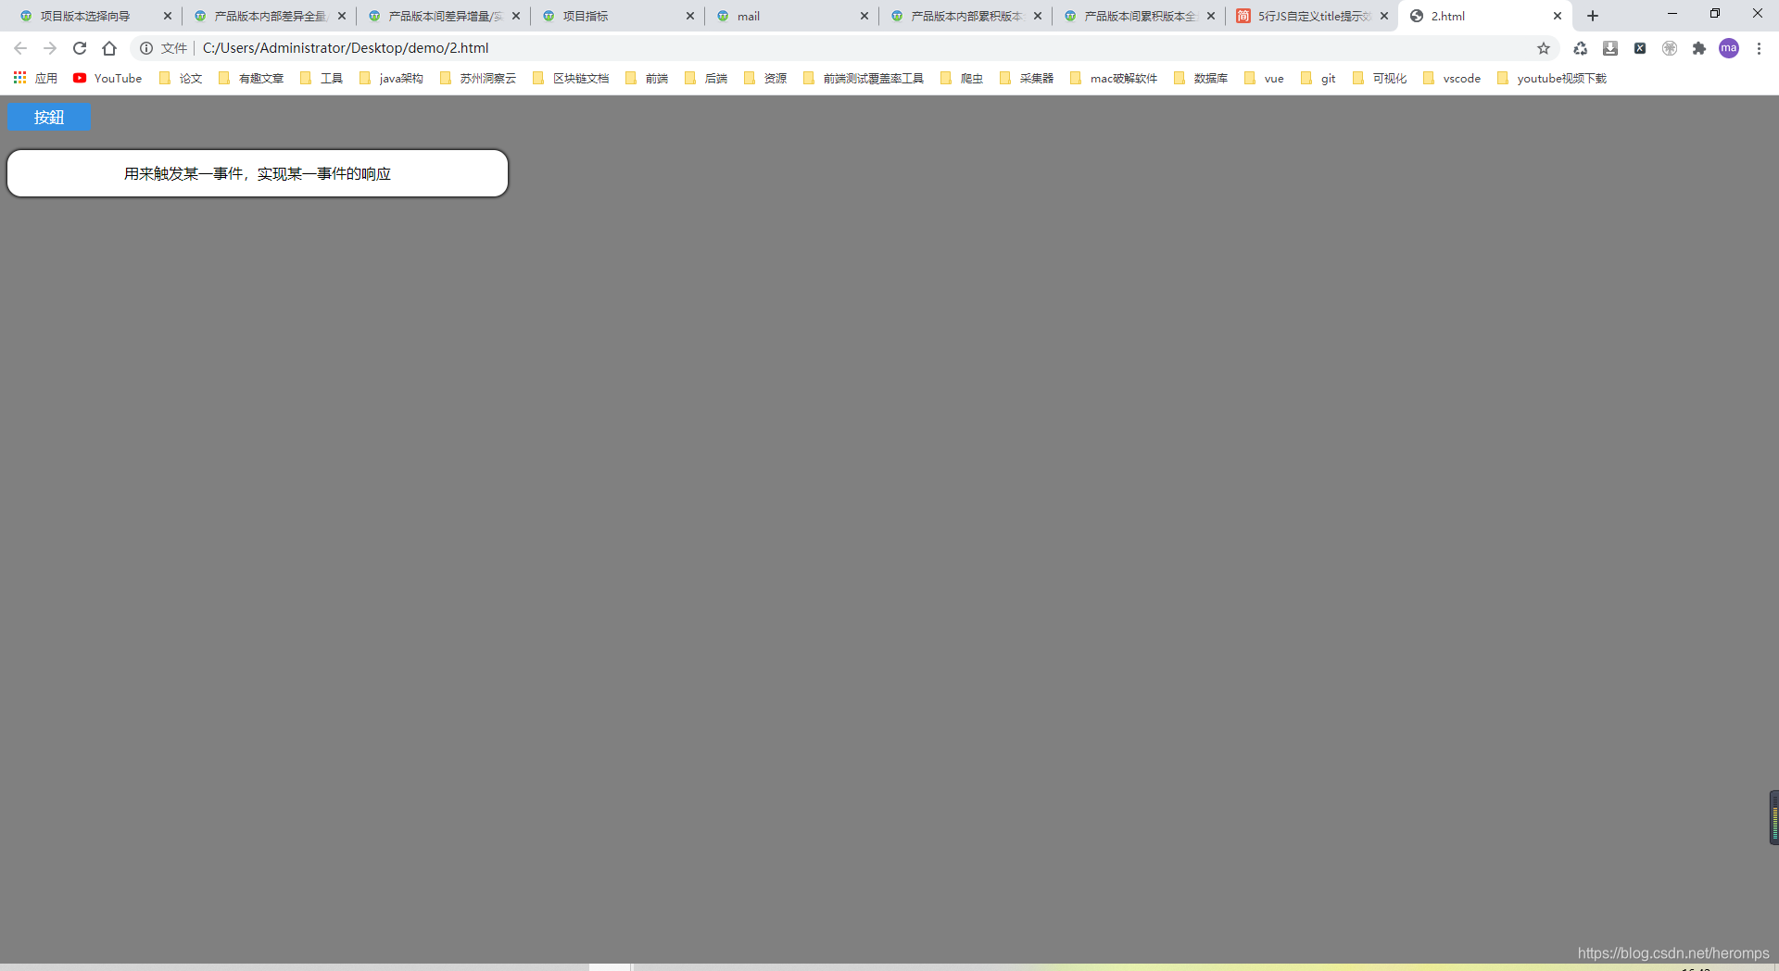Expand the java架构 bookmark folder

391,79
